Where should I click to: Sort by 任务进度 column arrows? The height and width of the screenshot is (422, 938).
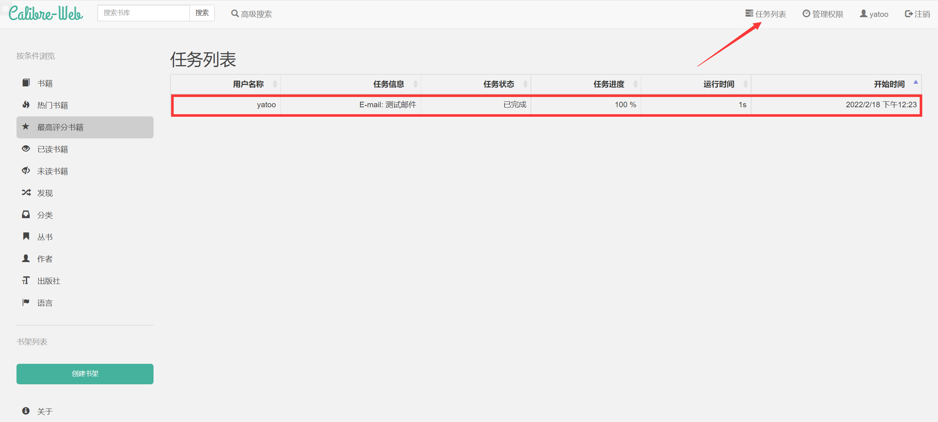[635, 85]
